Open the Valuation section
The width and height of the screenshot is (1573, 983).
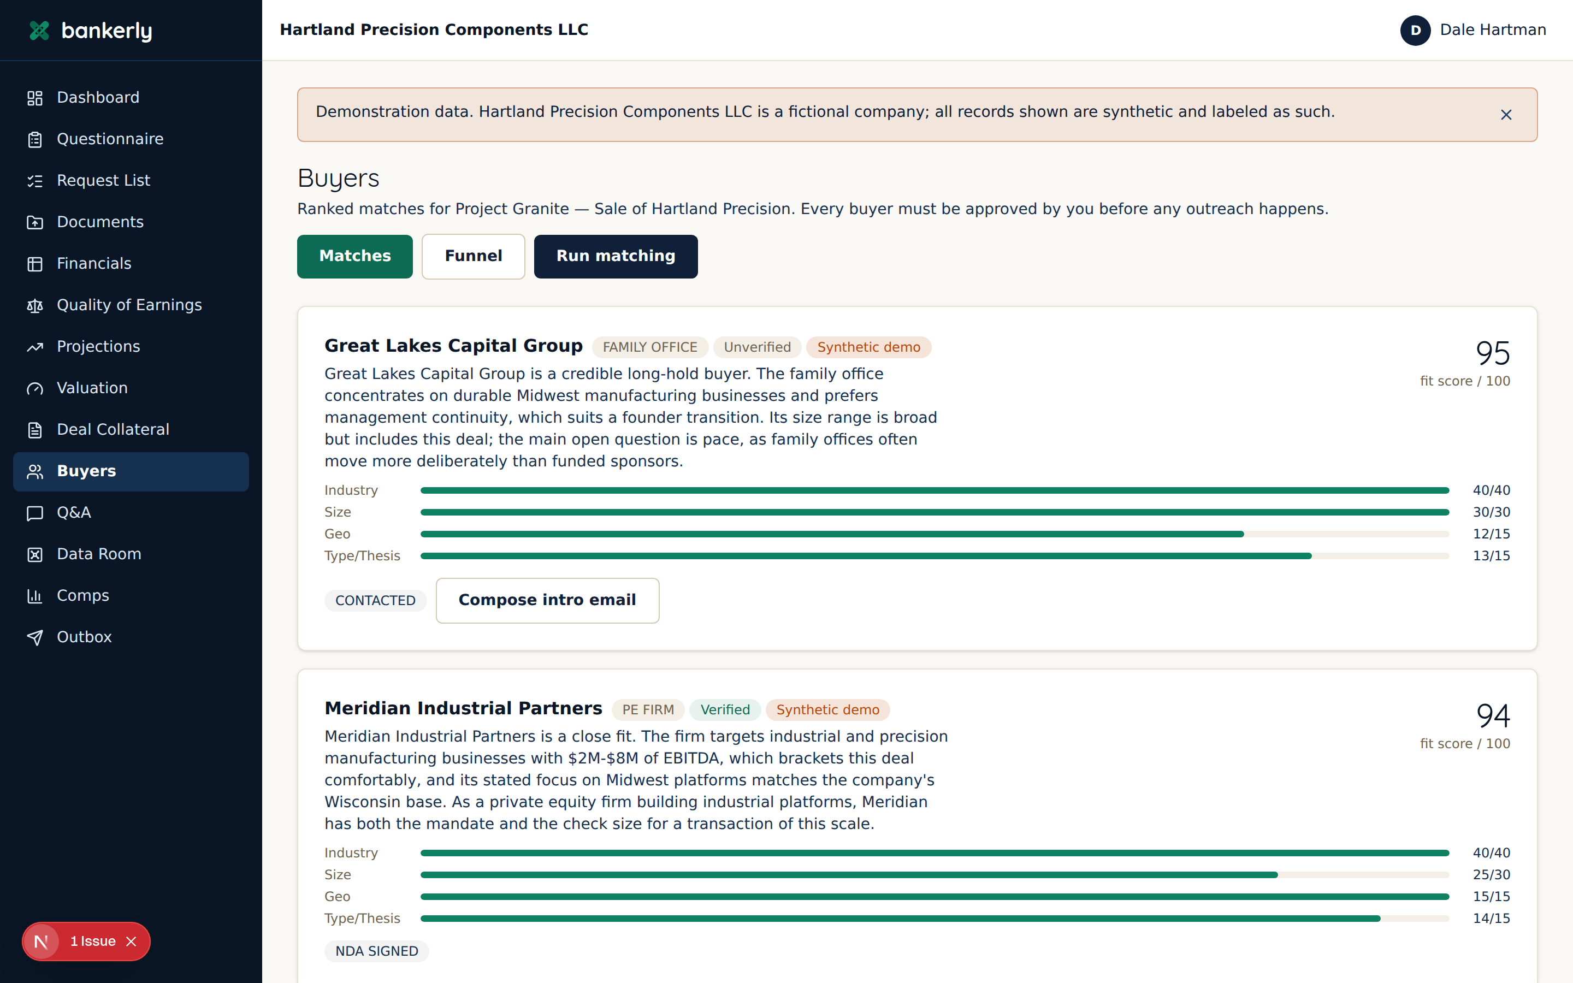click(x=131, y=388)
